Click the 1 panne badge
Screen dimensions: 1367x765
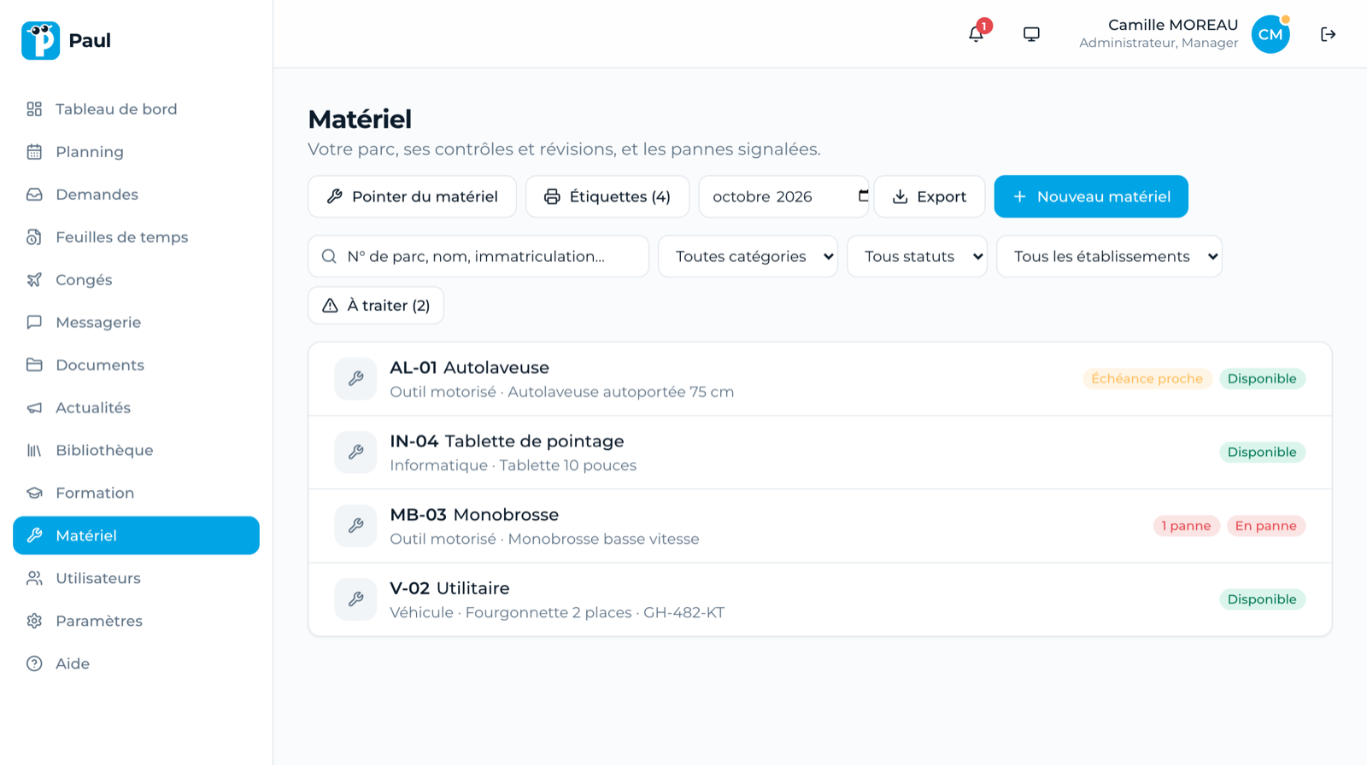(1186, 526)
